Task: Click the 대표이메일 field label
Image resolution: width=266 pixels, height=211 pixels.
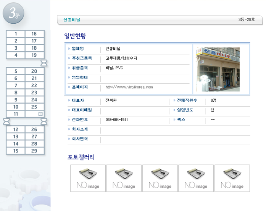Action: click(x=82, y=110)
